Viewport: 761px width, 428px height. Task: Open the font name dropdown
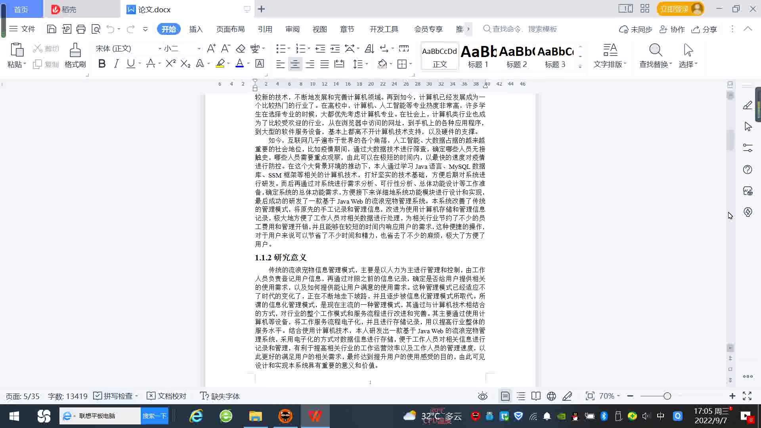click(x=160, y=49)
